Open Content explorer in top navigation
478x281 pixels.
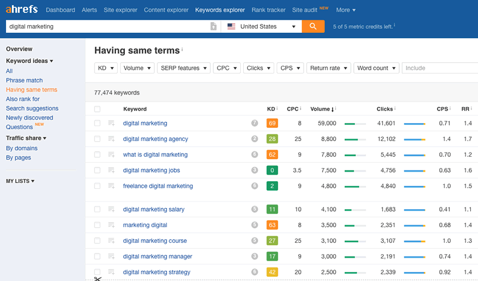[x=166, y=10]
